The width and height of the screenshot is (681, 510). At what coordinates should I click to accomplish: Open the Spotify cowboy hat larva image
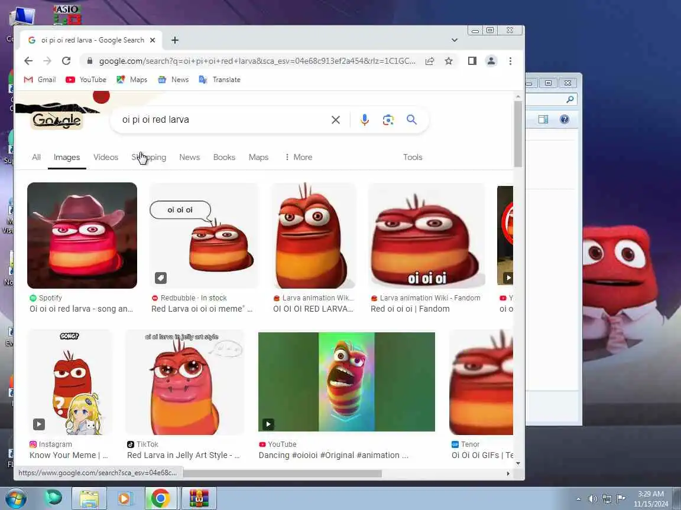tap(82, 236)
